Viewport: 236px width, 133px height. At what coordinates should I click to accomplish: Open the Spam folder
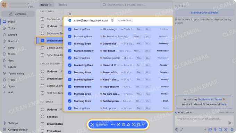[11, 86]
